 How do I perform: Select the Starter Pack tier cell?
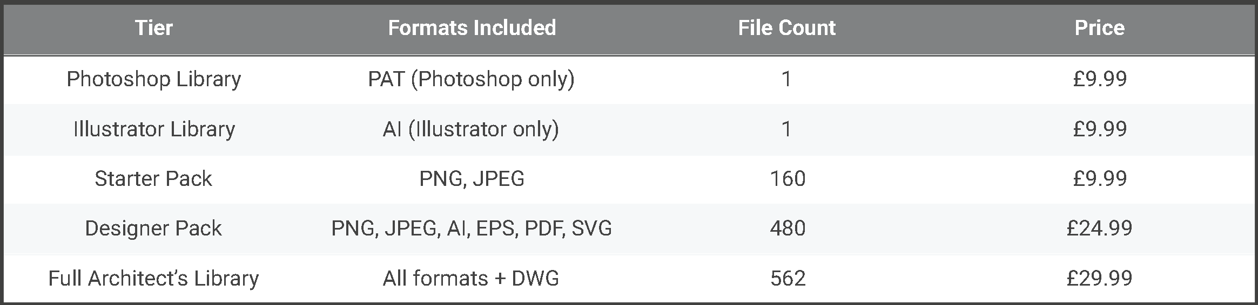154,179
